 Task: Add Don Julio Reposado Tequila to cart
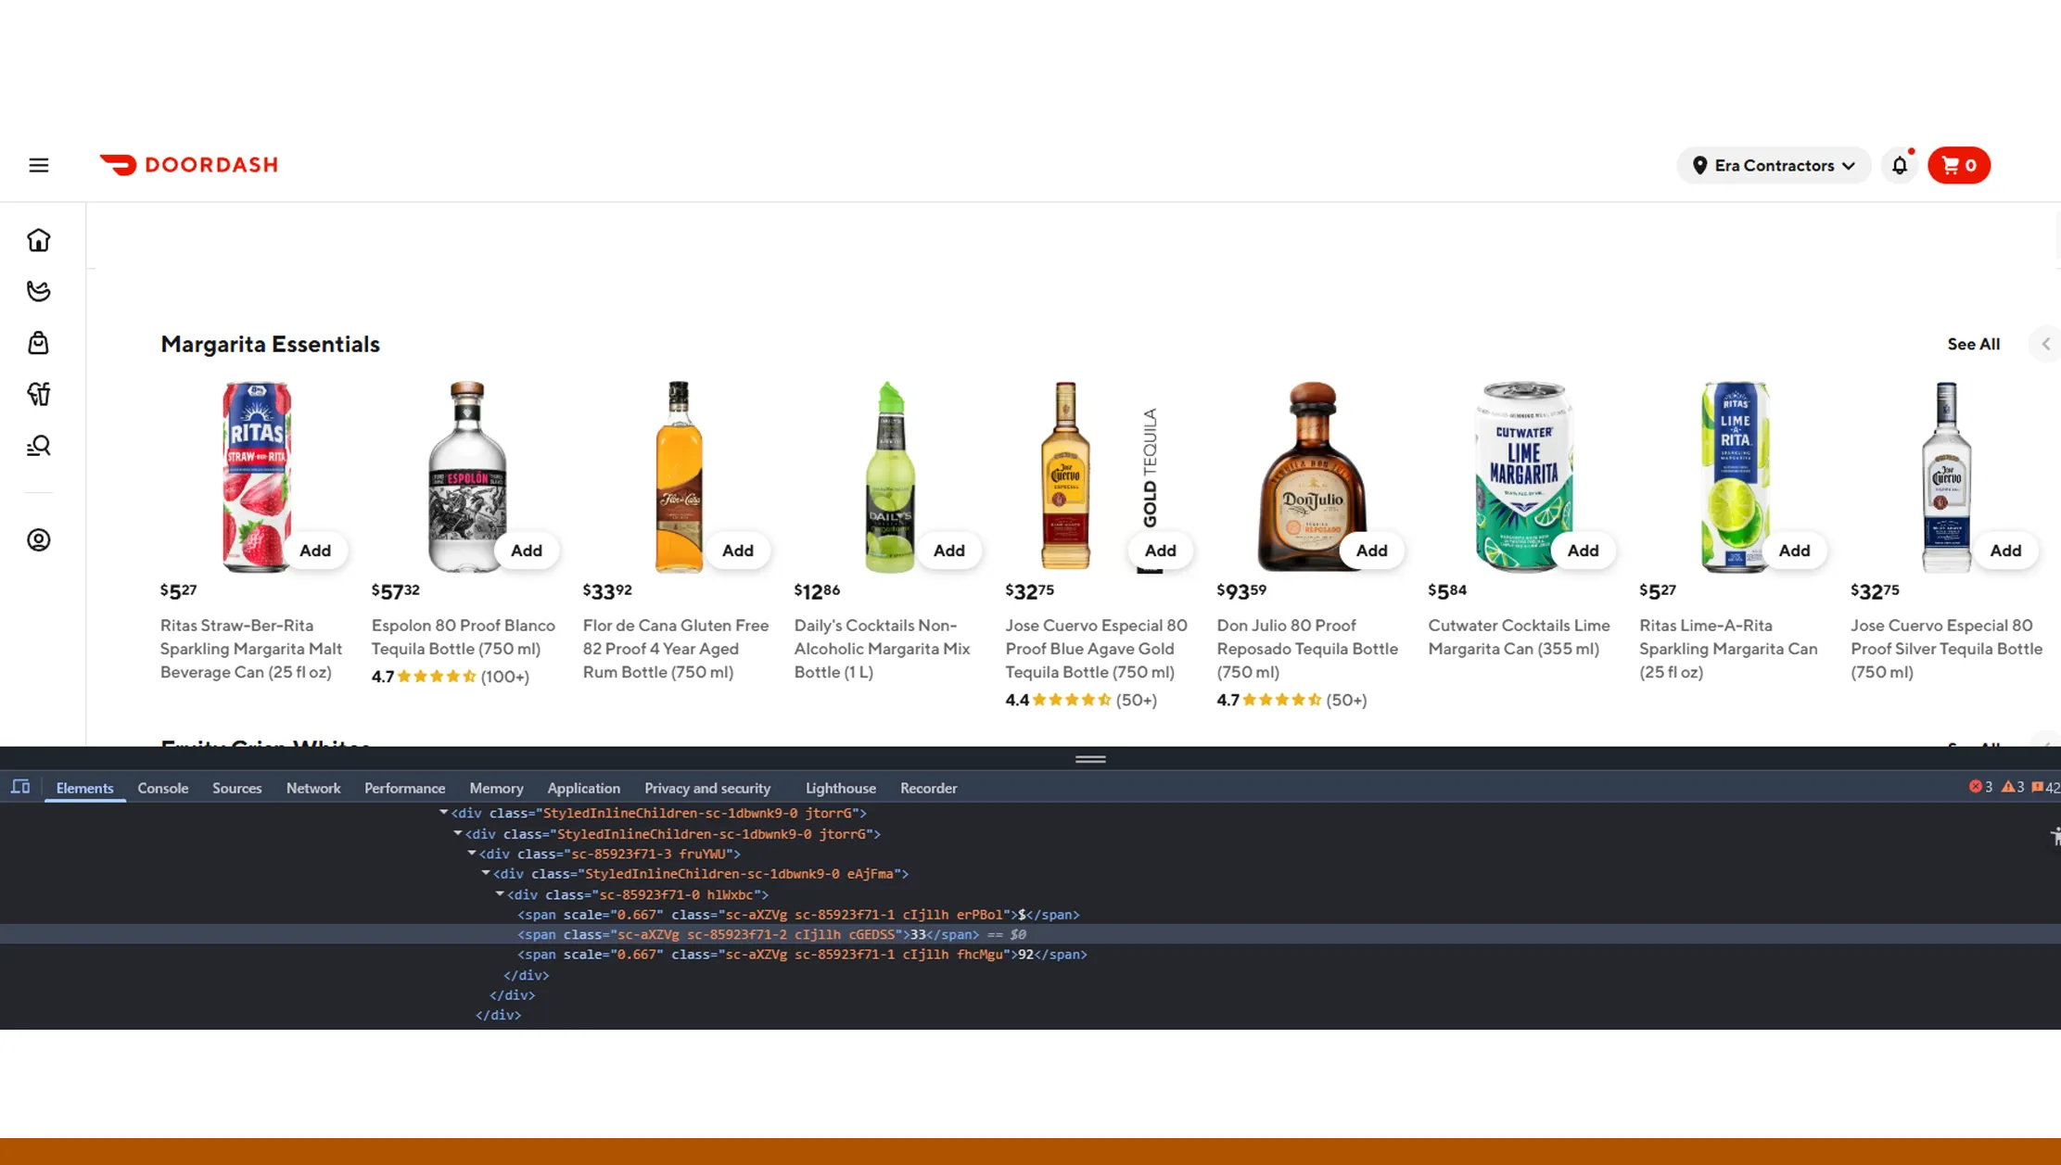click(x=1371, y=550)
